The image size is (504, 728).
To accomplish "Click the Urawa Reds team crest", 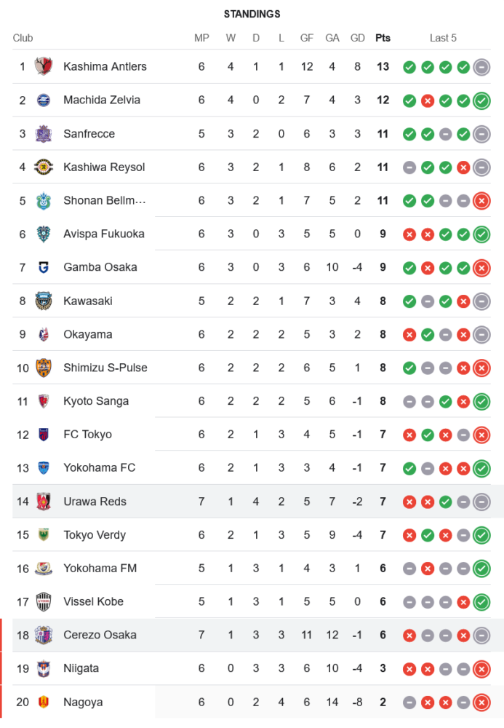I will 44,502.
